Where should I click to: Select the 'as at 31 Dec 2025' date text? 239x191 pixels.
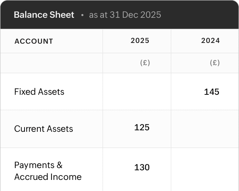125,15
